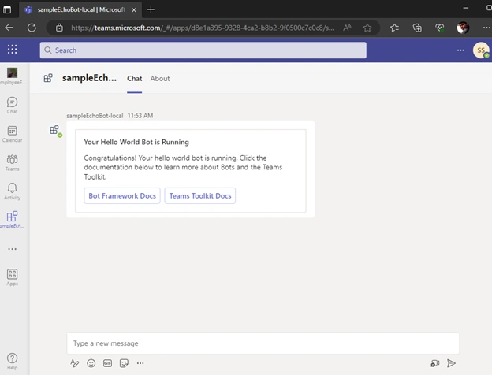Show more messaging options ellipsis
This screenshot has height=375, width=492.
(140, 363)
